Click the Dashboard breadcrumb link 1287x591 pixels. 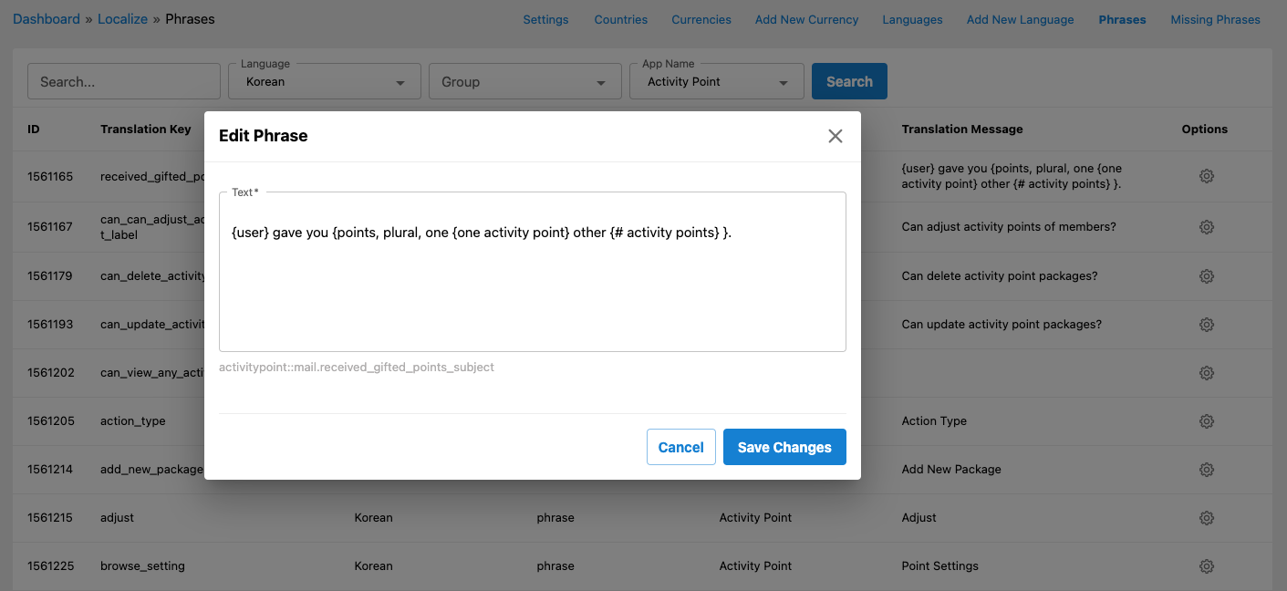[x=47, y=18]
